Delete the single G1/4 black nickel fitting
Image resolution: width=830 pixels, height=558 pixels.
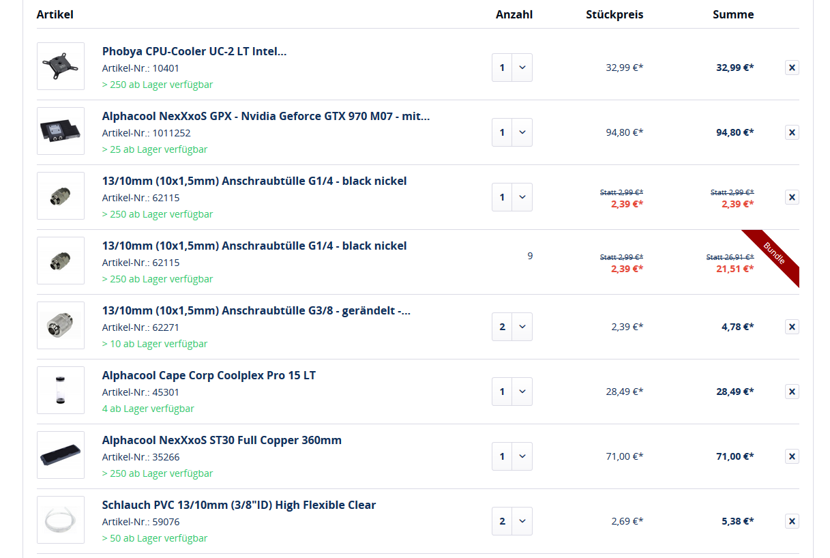[x=792, y=197]
